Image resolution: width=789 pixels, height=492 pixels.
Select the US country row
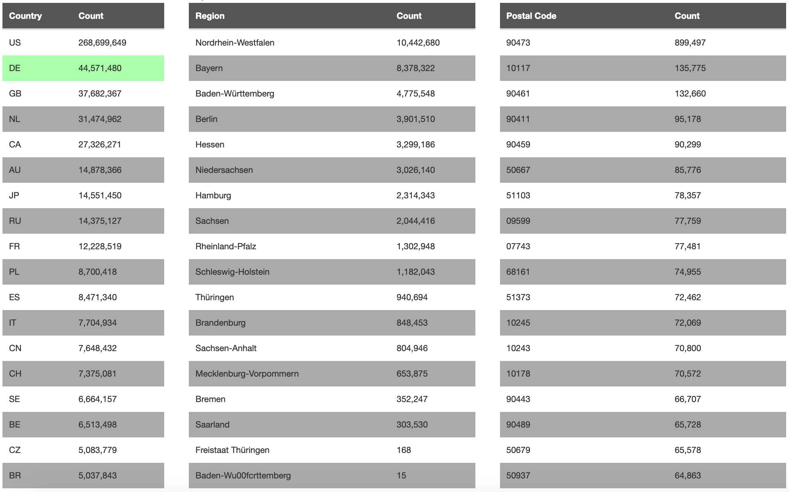[83, 43]
